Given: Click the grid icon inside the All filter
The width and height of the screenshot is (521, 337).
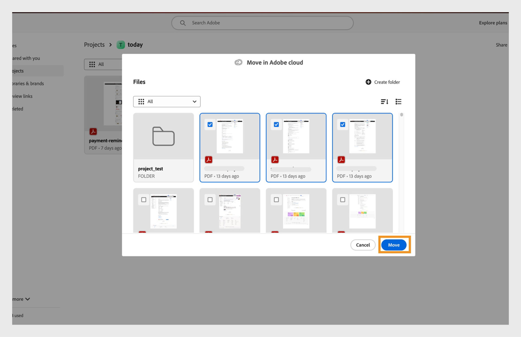Looking at the screenshot, I should (x=141, y=101).
